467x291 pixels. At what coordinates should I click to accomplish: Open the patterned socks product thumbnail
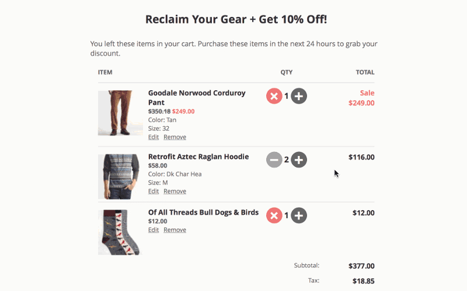(120, 232)
